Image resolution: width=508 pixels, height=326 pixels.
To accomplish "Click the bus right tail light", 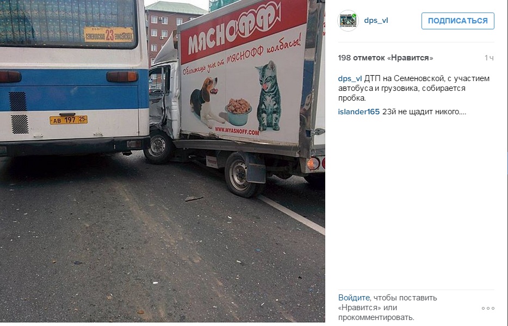I will 122,77.
